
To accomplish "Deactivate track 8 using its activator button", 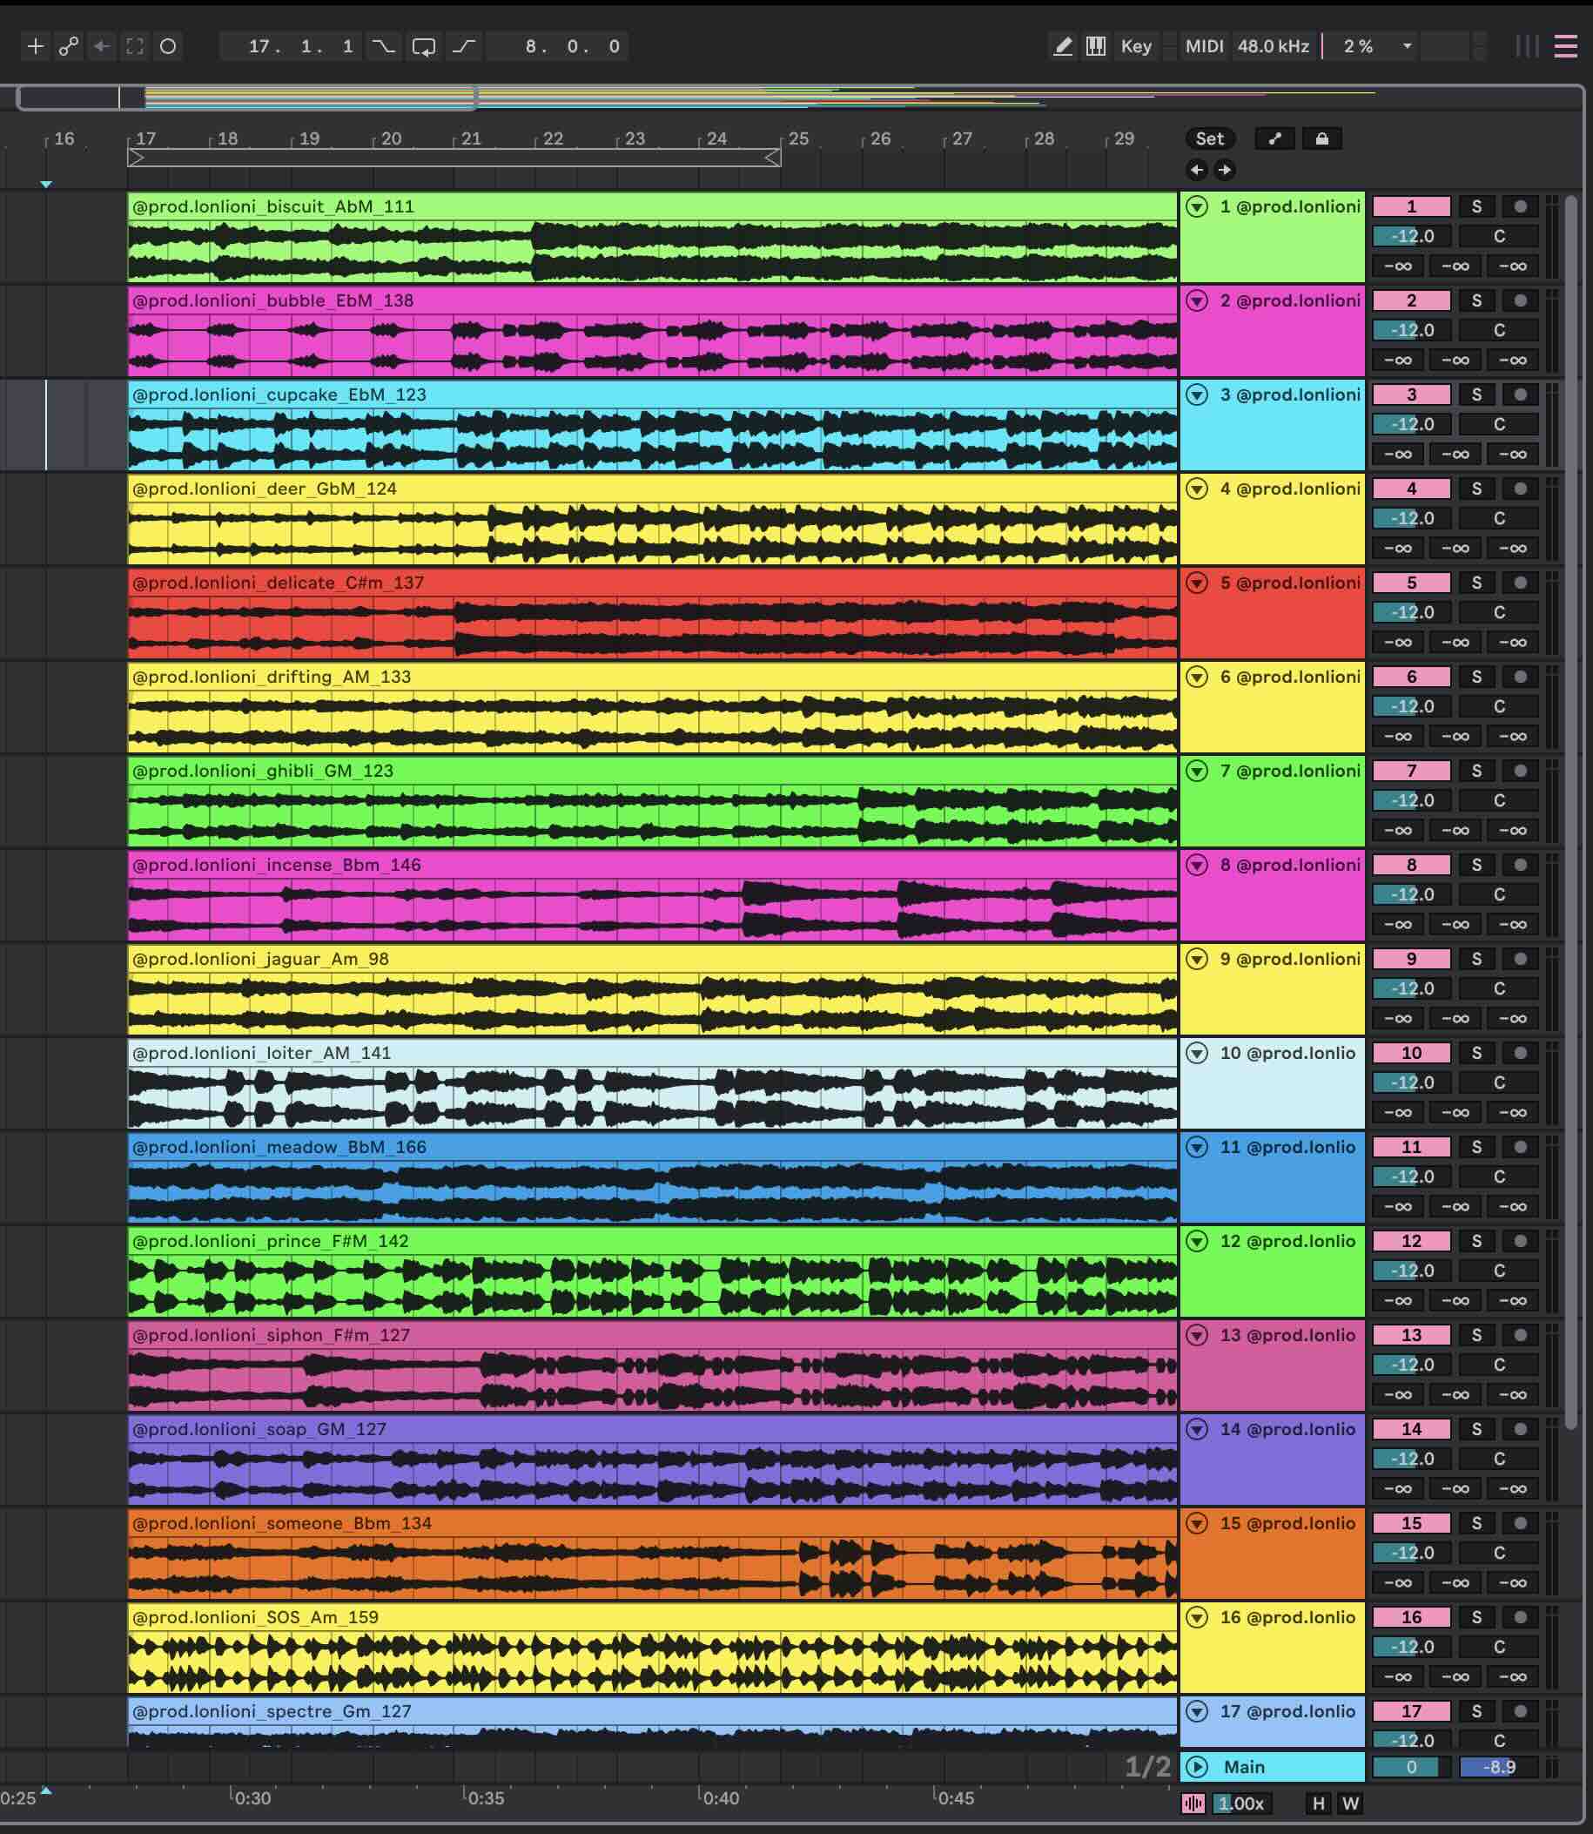I will (1411, 865).
